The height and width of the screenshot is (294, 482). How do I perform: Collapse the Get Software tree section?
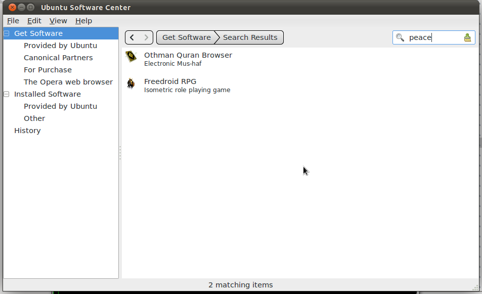tap(7, 33)
